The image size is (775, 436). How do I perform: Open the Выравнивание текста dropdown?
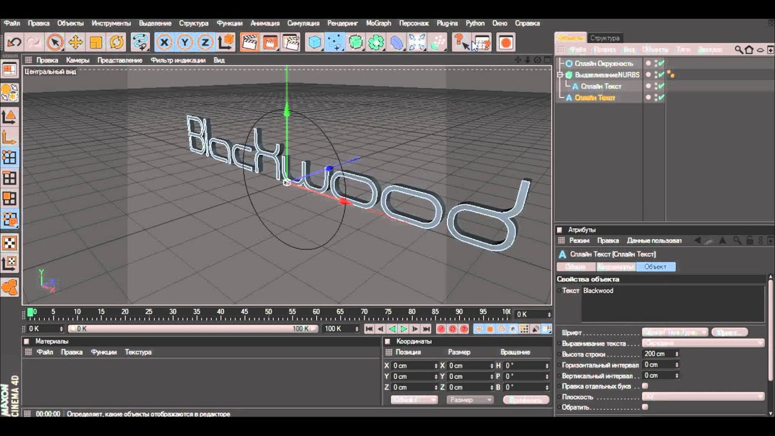704,343
